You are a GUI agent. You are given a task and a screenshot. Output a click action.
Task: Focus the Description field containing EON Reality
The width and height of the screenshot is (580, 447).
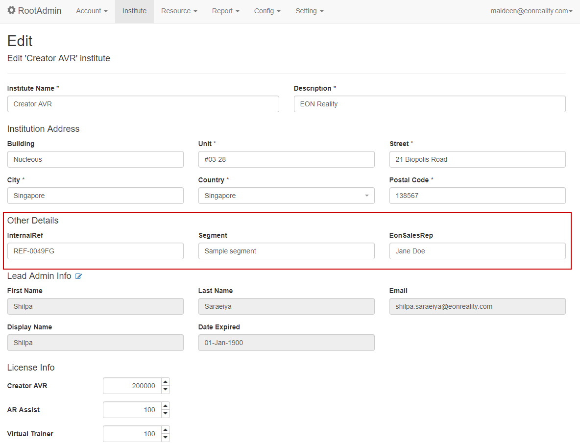coord(430,104)
